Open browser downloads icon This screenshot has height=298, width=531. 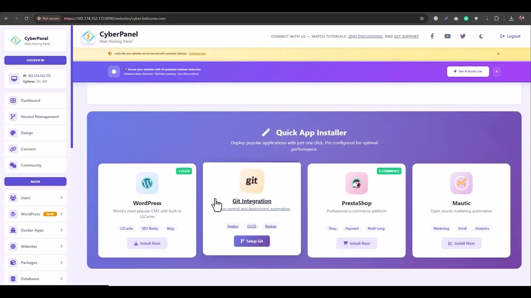tap(512, 18)
